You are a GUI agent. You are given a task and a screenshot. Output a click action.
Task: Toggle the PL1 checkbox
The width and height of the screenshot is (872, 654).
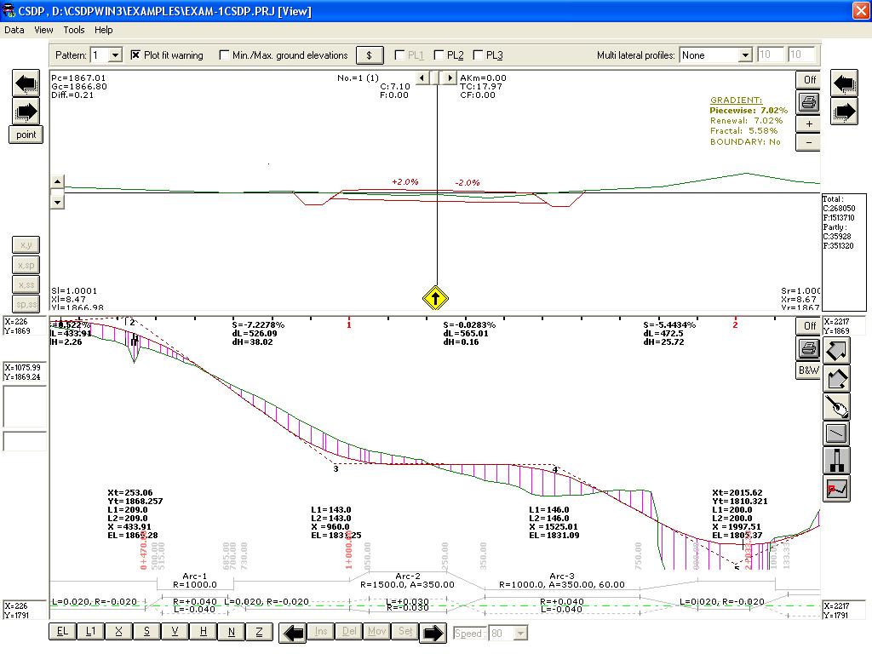(399, 55)
